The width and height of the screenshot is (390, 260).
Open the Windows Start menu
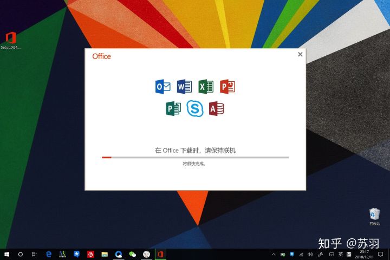pos(6,254)
